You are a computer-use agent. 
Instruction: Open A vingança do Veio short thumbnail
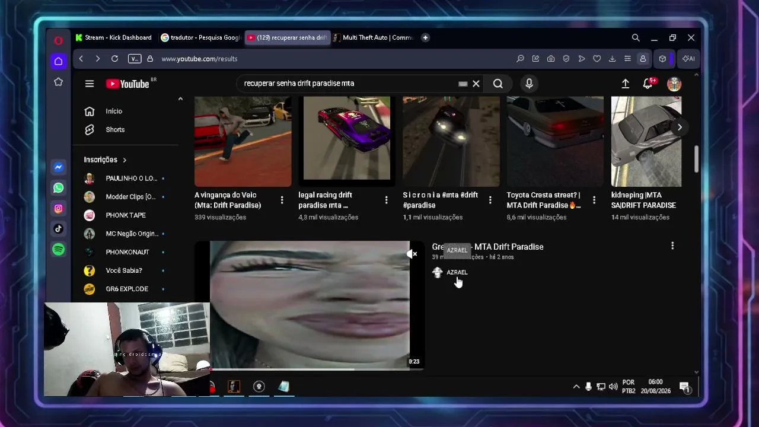click(x=243, y=142)
